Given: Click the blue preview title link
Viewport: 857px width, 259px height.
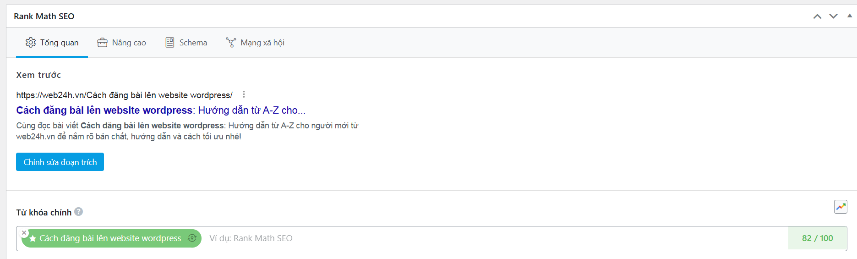Looking at the screenshot, I should point(161,110).
